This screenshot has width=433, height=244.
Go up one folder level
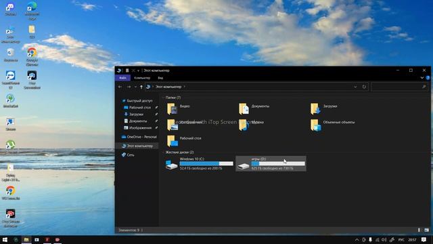tap(141, 87)
